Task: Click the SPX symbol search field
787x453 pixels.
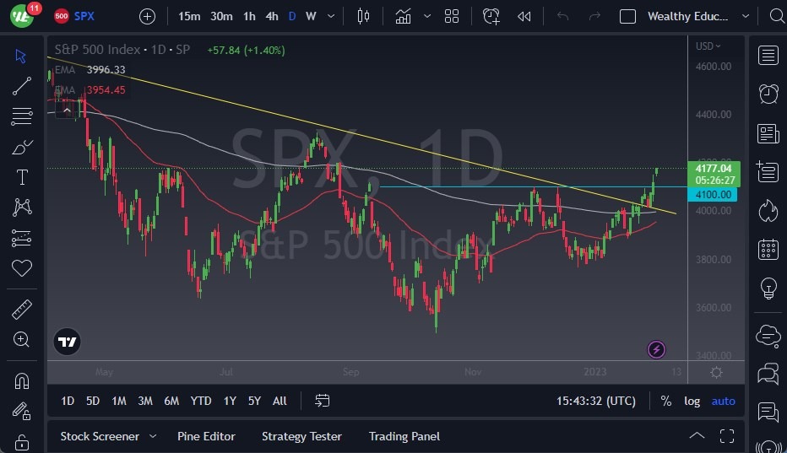Action: tap(84, 16)
